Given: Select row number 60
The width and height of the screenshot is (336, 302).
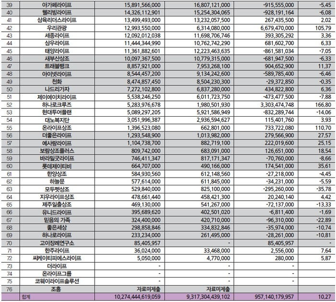Looking at the screenshot, I should pos(9,166).
